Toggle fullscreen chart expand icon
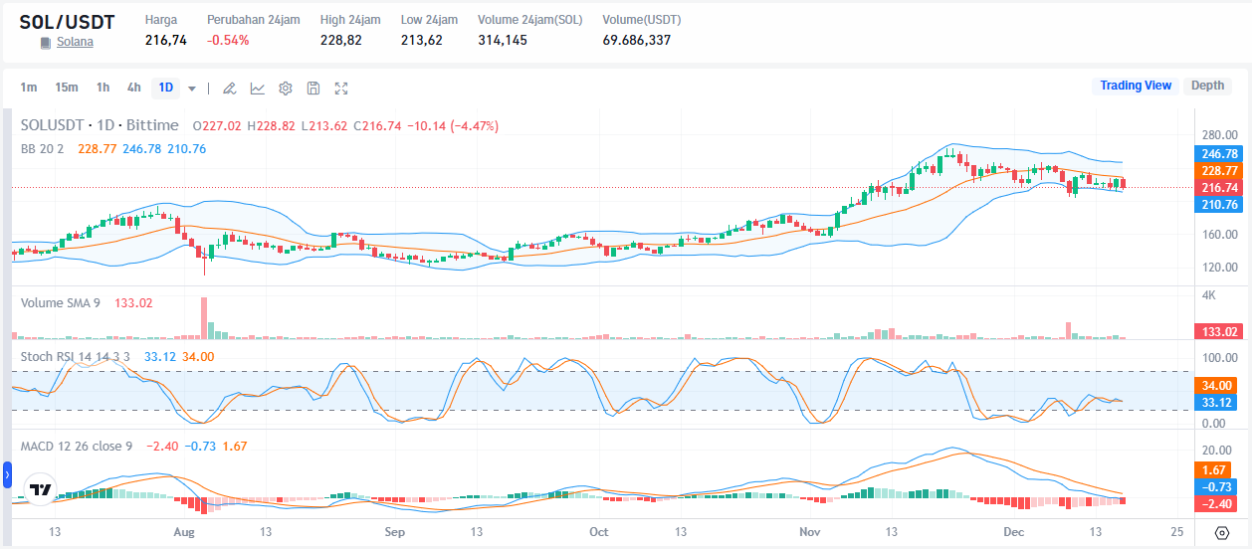 (340, 88)
